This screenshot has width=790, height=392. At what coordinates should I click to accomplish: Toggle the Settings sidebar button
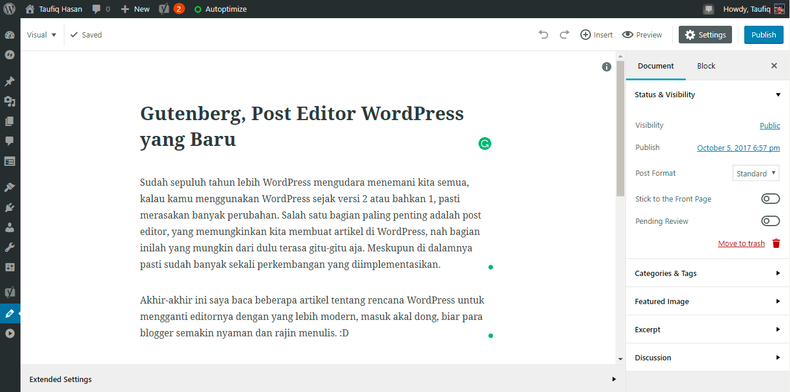coord(705,35)
